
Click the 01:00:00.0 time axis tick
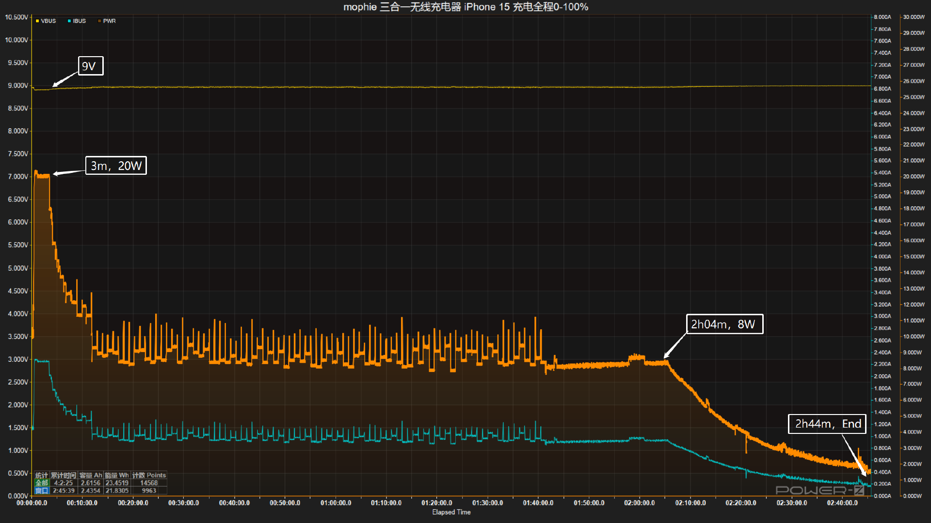[336, 503]
